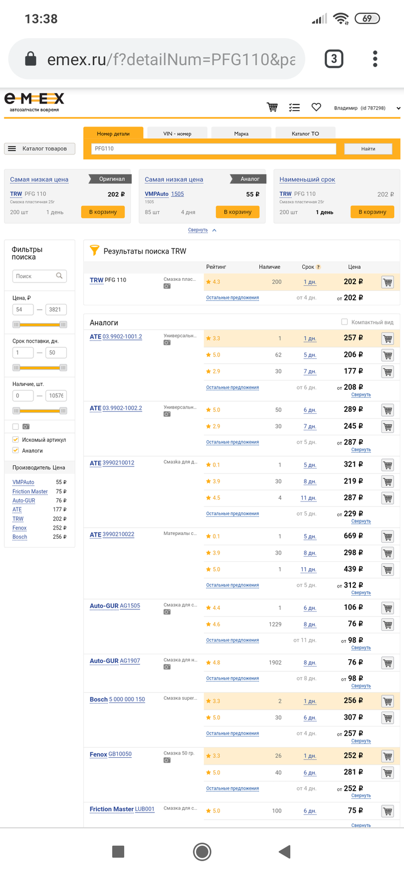
Task: Switch to Каталог ТО tab
Action: (305, 133)
